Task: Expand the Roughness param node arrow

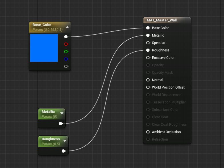Action: click(x=65, y=141)
